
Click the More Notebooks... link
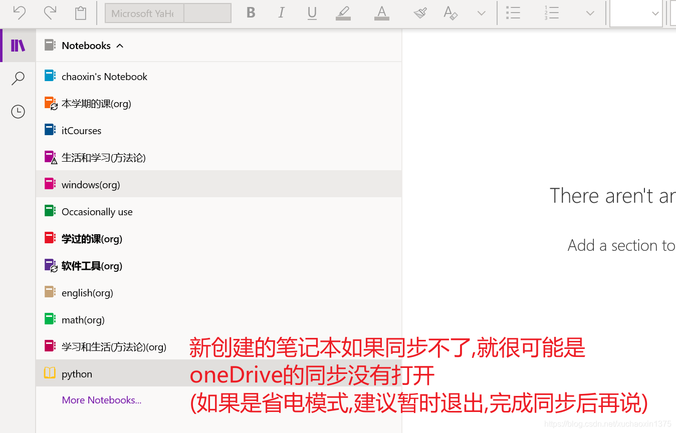[x=101, y=400]
